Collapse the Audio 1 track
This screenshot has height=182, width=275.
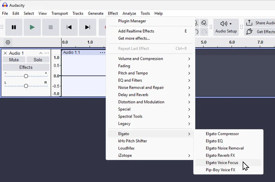41,53
